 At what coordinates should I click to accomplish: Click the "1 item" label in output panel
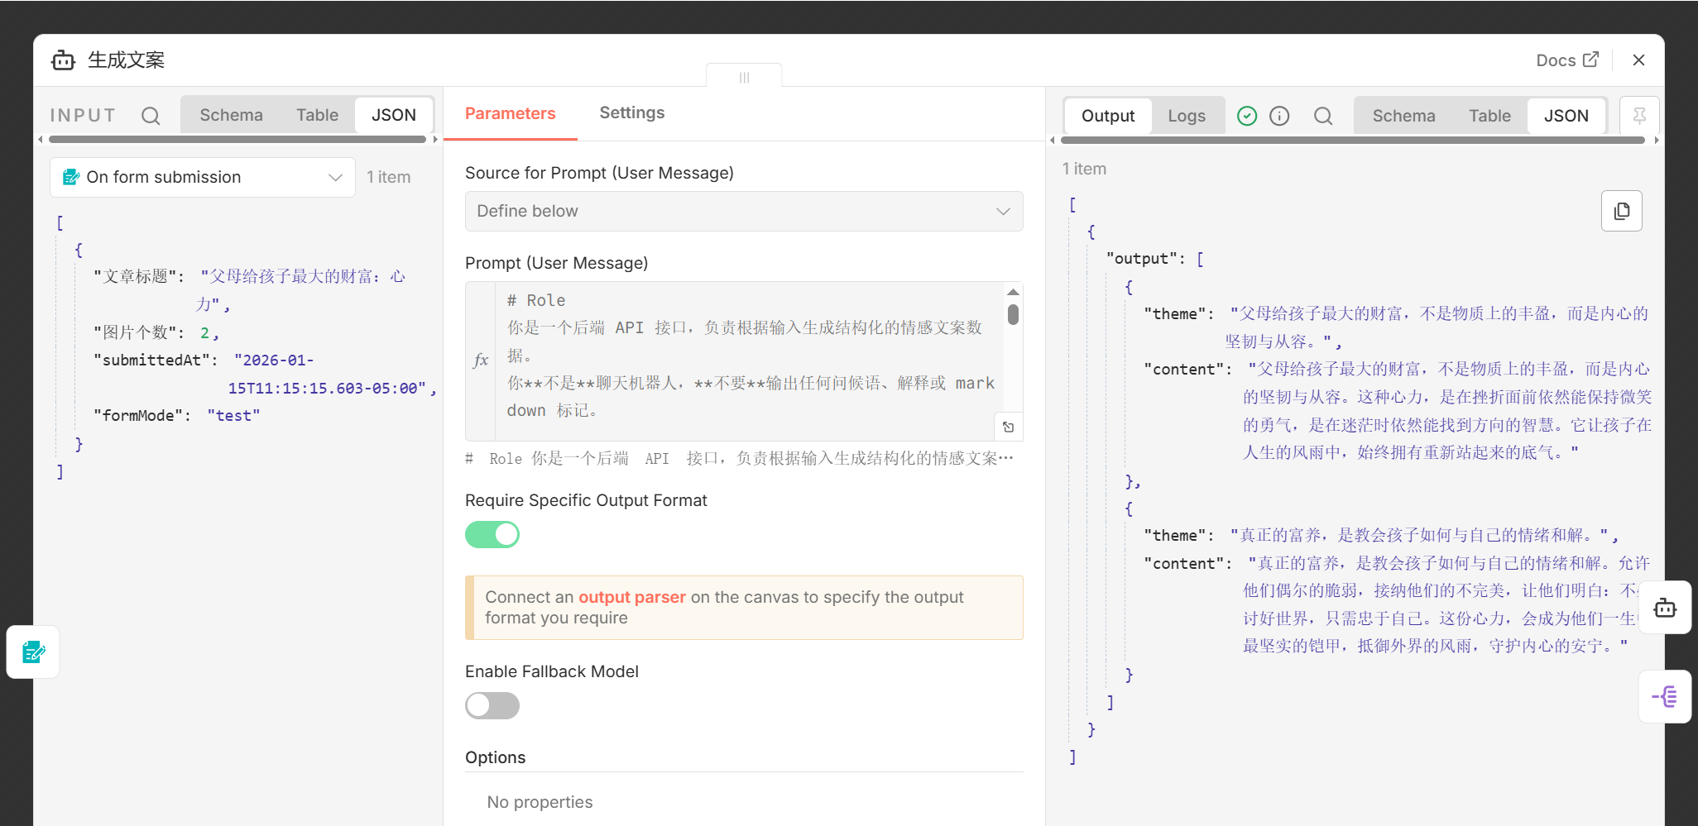click(1084, 169)
